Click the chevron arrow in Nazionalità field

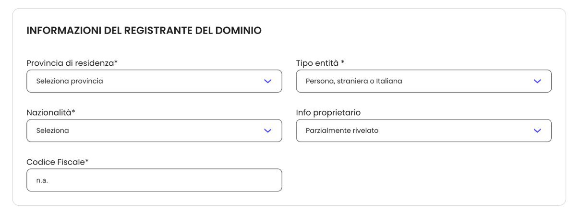pos(268,131)
